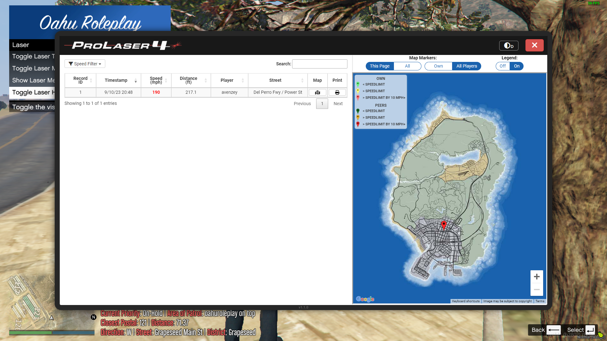This screenshot has width=607, height=341.
Task: Open map Keyboard shortcuts
Action: point(466,301)
